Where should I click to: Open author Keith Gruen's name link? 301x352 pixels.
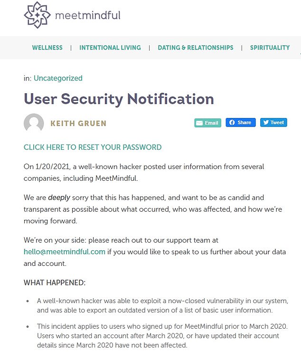pos(78,124)
